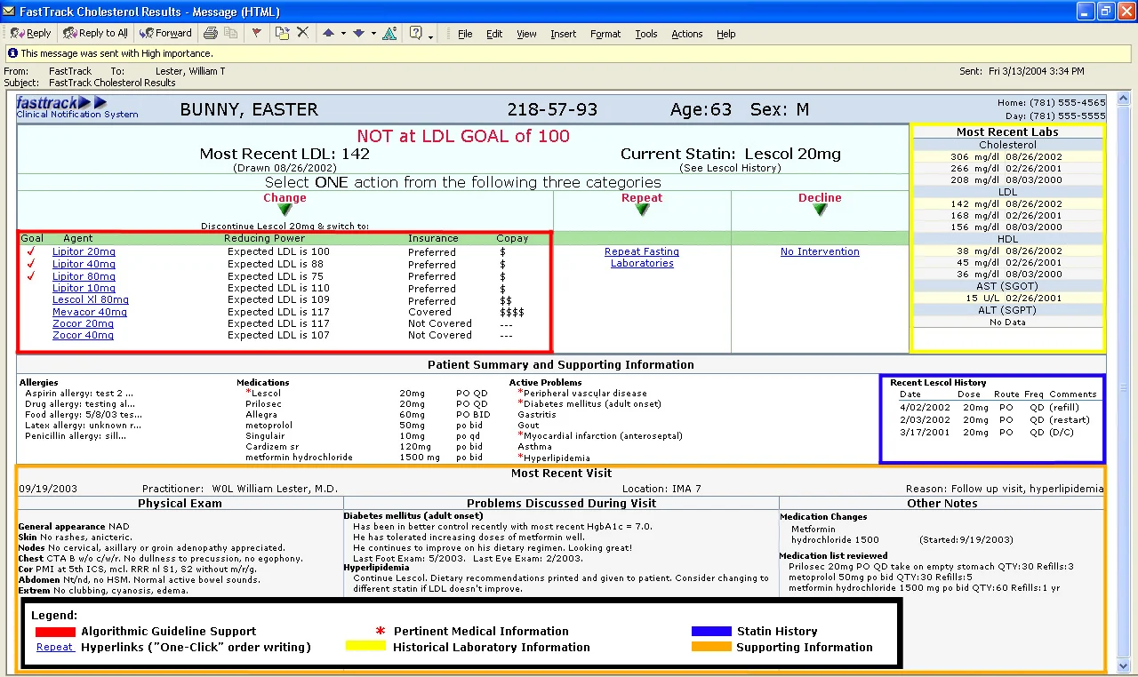The image size is (1138, 677).
Task: Select Zocor 40mg link
Action: pos(83,336)
